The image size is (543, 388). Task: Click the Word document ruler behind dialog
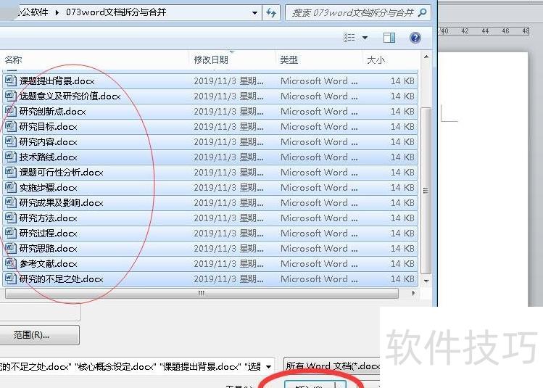tap(484, 31)
